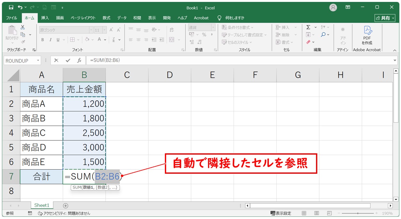Toggle Underline formatting button

[58, 40]
